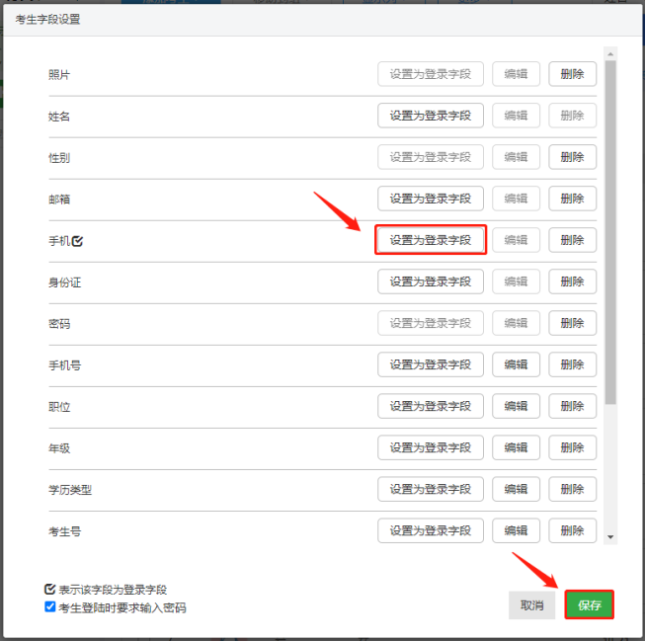Set 邮箱 as login field
Screen dimensions: 646x642
(x=431, y=199)
